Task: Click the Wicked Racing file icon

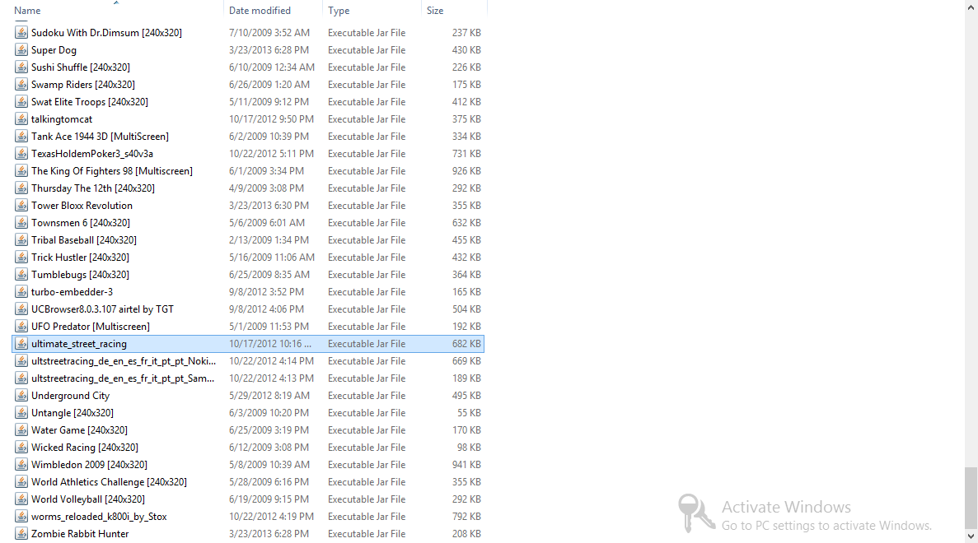Action: pyautogui.click(x=21, y=447)
